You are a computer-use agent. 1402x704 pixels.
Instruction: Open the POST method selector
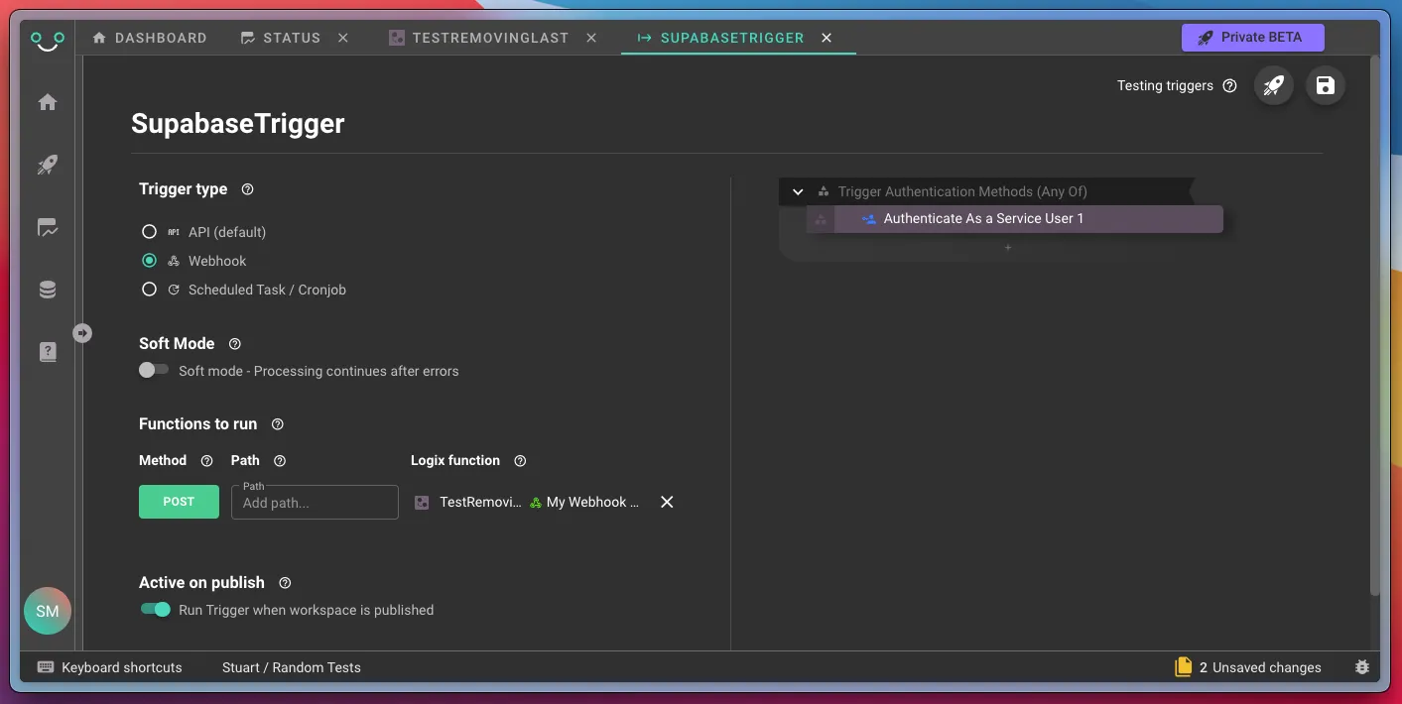click(x=179, y=502)
